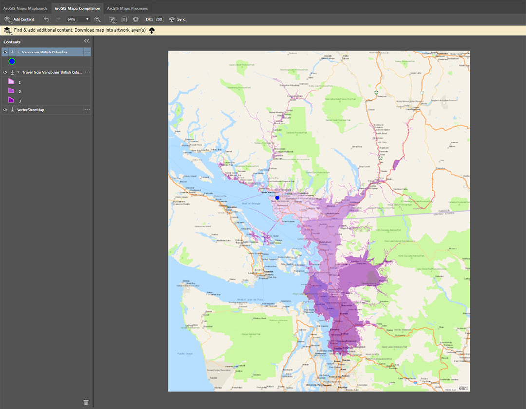Click the Redo arrow icon
Viewport: 526px width, 409px height.
pyautogui.click(x=57, y=19)
